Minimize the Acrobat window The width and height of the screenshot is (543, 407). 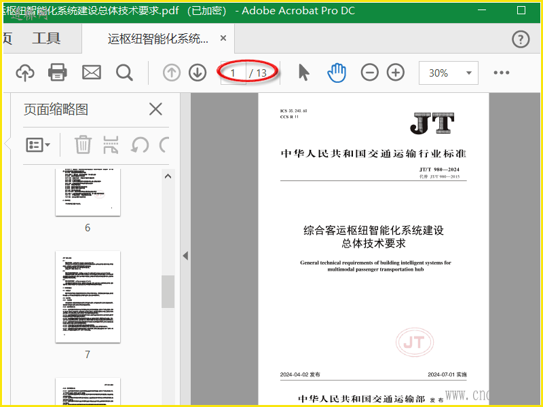coord(482,10)
